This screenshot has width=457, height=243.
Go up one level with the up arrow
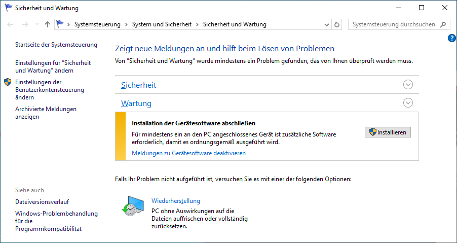point(48,24)
